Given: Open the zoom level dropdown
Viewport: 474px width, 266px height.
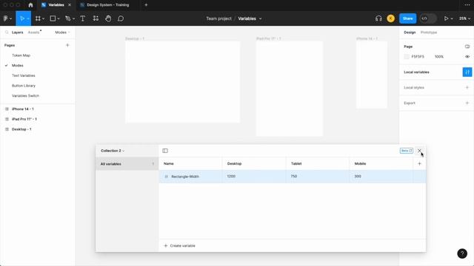Looking at the screenshot, I should (464, 18).
